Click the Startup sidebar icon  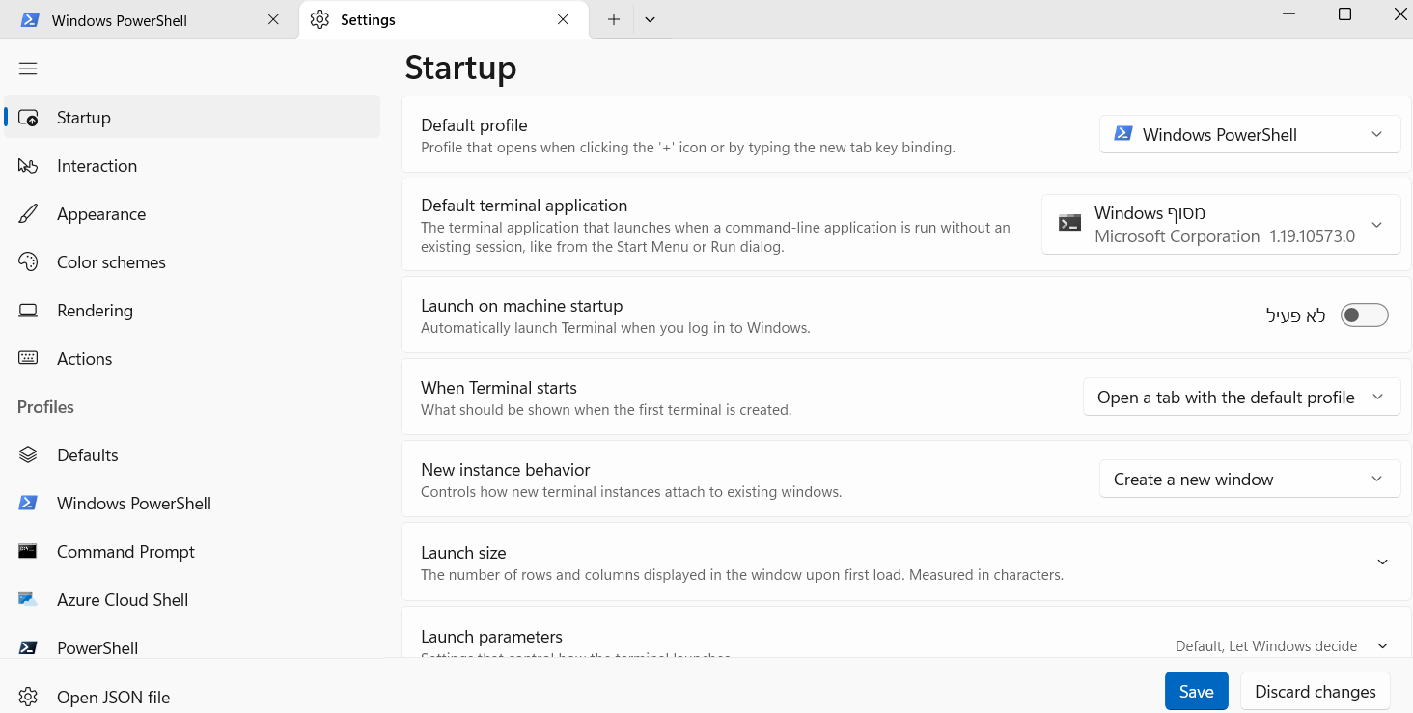tap(28, 118)
